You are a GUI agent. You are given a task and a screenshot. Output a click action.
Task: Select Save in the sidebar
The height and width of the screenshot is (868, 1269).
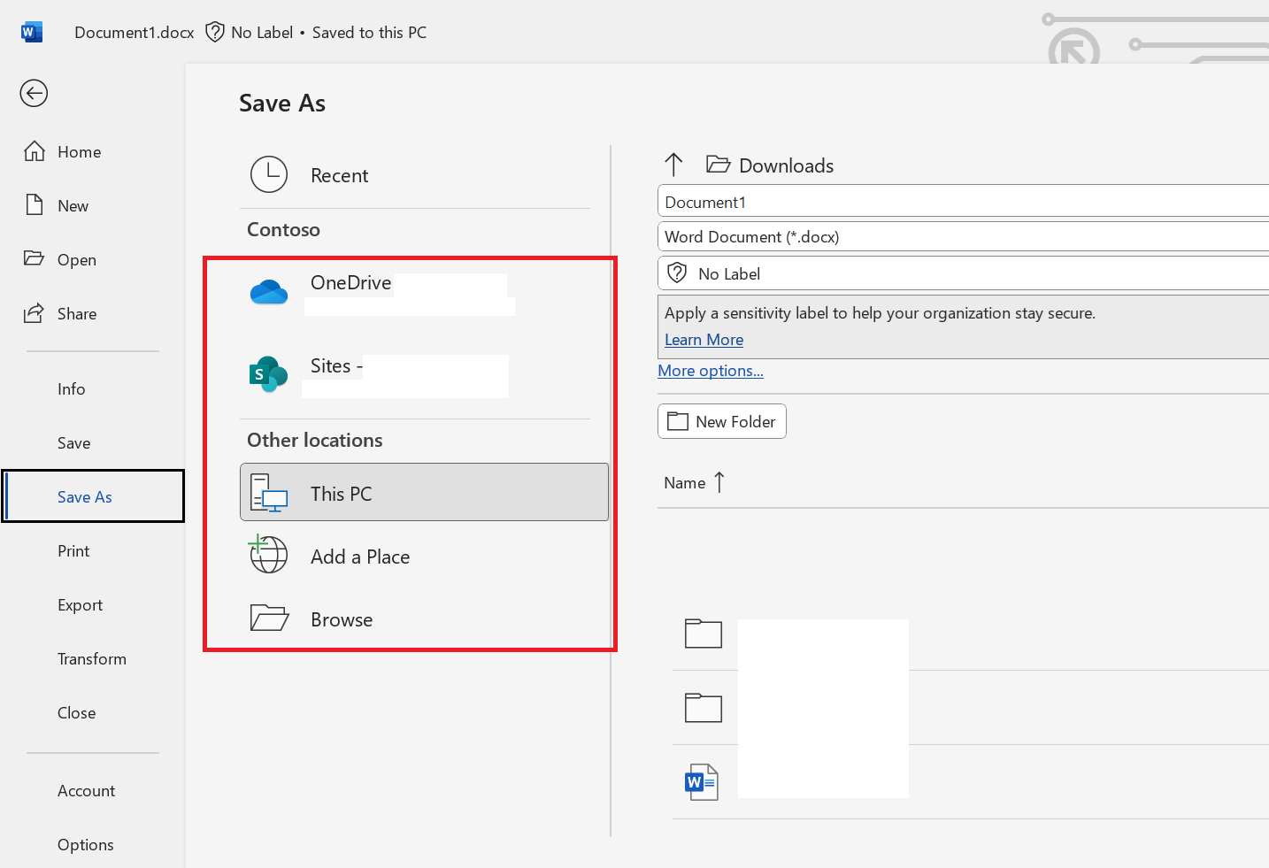pos(74,443)
